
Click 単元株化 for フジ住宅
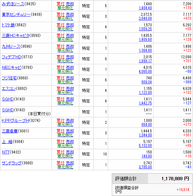(x=65, y=82)
